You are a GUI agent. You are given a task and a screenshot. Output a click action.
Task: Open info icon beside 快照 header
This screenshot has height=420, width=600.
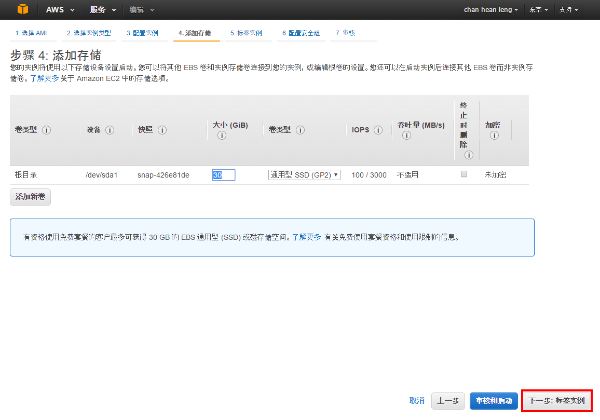162,130
